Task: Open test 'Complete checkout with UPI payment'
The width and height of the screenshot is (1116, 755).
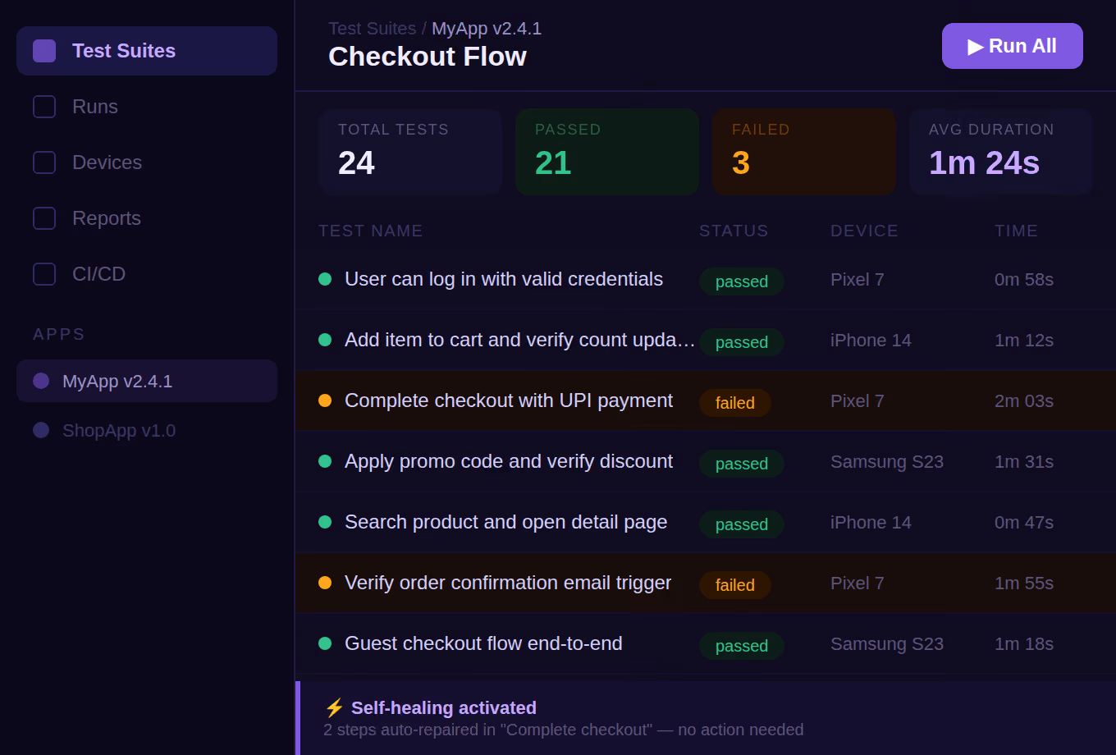Action: pyautogui.click(x=509, y=400)
